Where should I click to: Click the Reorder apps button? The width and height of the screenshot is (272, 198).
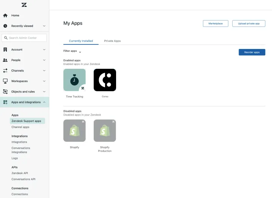pyautogui.click(x=252, y=52)
